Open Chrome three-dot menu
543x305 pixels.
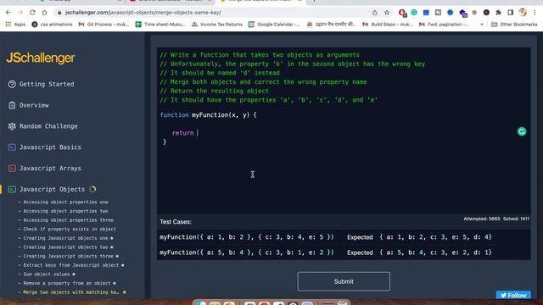[535, 13]
